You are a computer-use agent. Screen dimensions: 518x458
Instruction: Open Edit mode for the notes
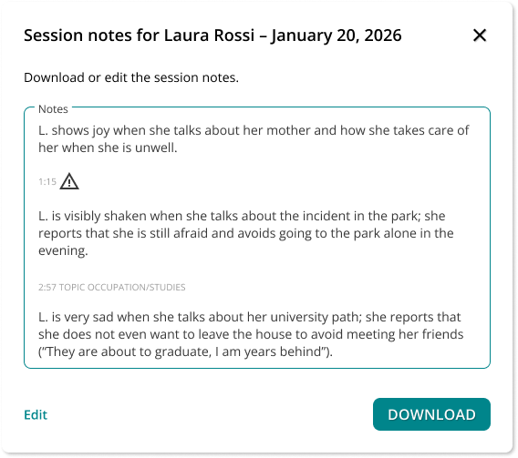click(36, 415)
